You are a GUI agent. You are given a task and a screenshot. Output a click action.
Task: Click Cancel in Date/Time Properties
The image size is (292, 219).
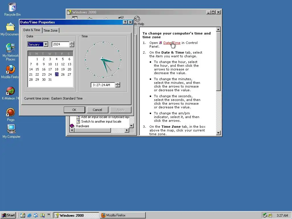[98, 110]
